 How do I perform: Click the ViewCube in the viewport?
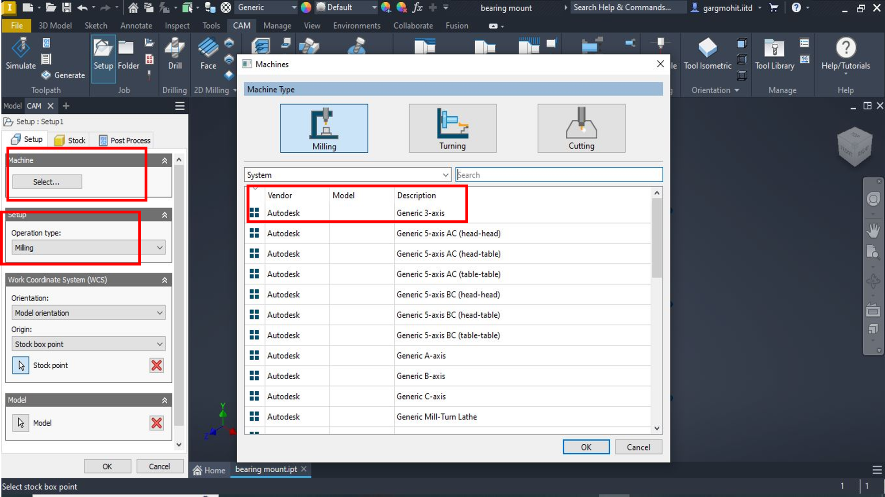pyautogui.click(x=854, y=147)
